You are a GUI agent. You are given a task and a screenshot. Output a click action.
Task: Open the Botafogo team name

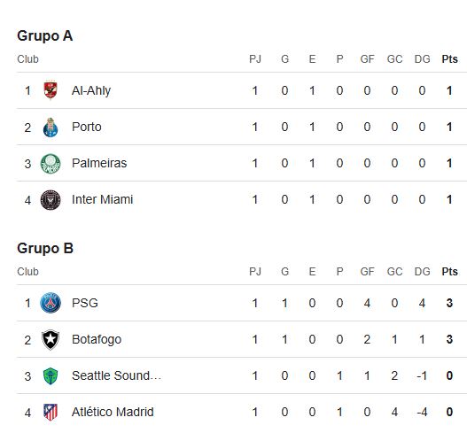pos(97,340)
